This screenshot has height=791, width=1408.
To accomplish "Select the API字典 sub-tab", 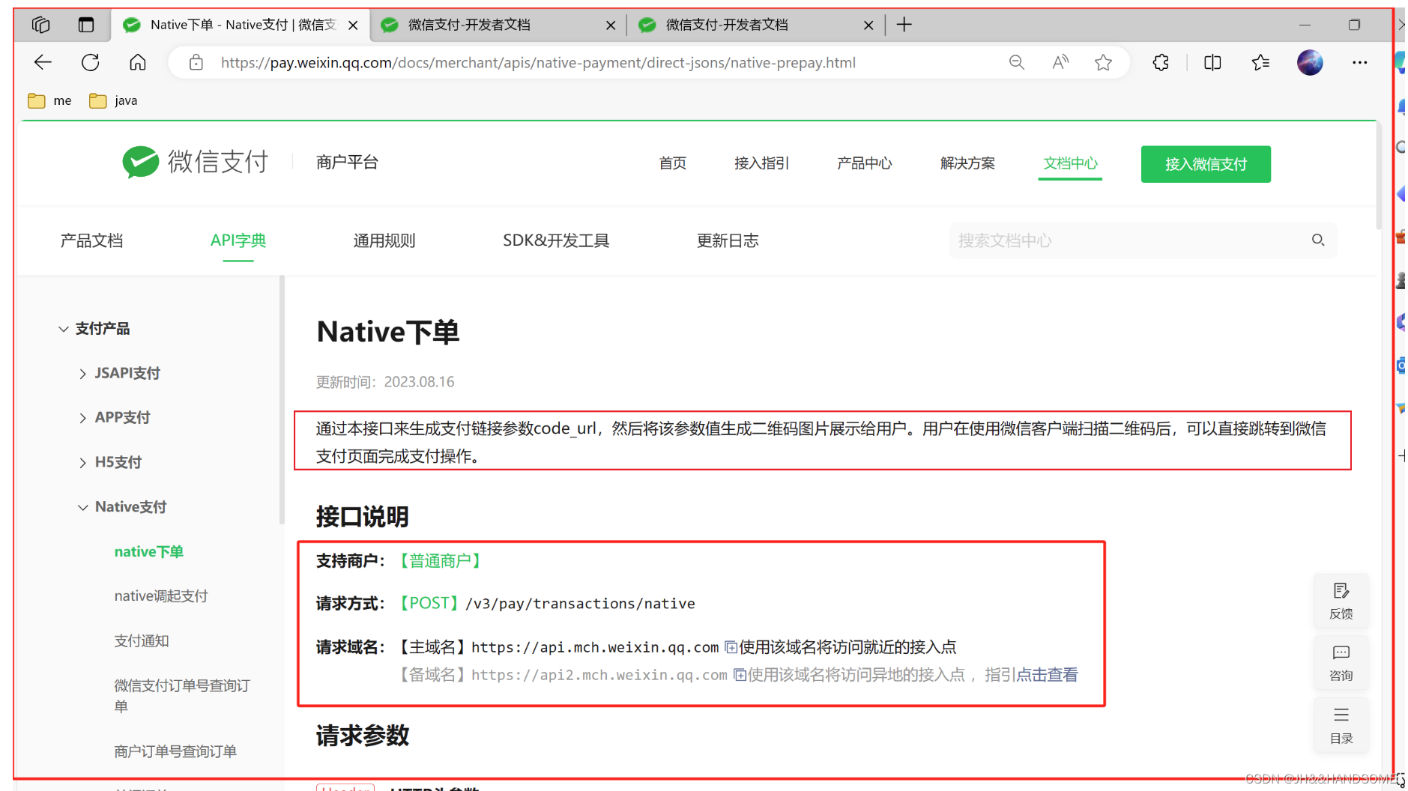I will pos(238,240).
